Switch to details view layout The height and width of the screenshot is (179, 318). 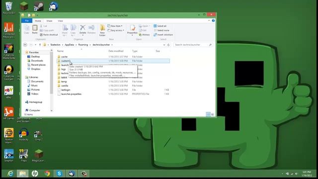click(208, 114)
